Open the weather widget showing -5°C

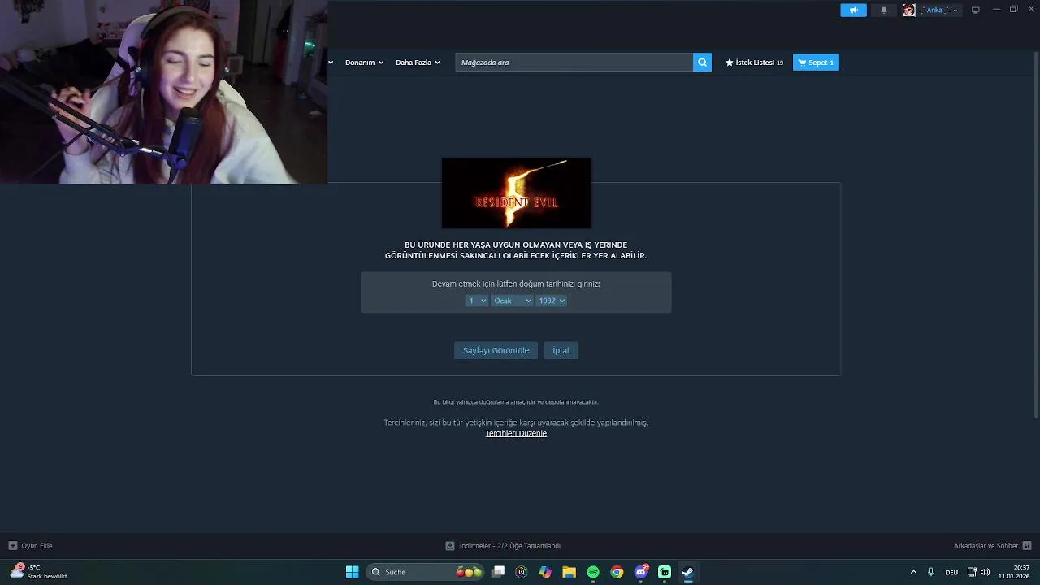point(38,572)
